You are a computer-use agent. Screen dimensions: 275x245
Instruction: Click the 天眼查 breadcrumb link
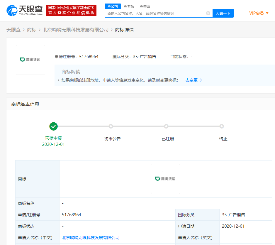tap(13, 30)
